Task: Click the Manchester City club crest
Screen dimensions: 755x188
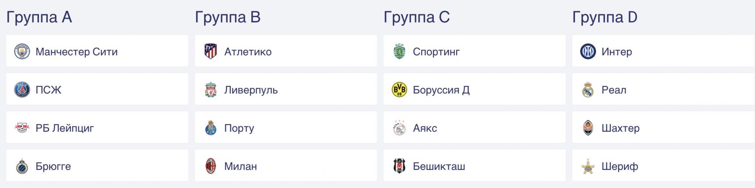Action: click(x=22, y=52)
